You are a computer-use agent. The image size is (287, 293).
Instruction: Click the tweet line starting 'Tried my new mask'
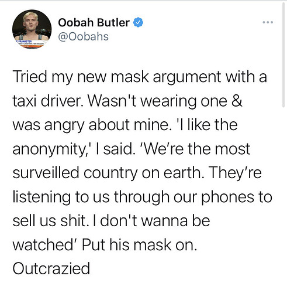click(x=140, y=77)
